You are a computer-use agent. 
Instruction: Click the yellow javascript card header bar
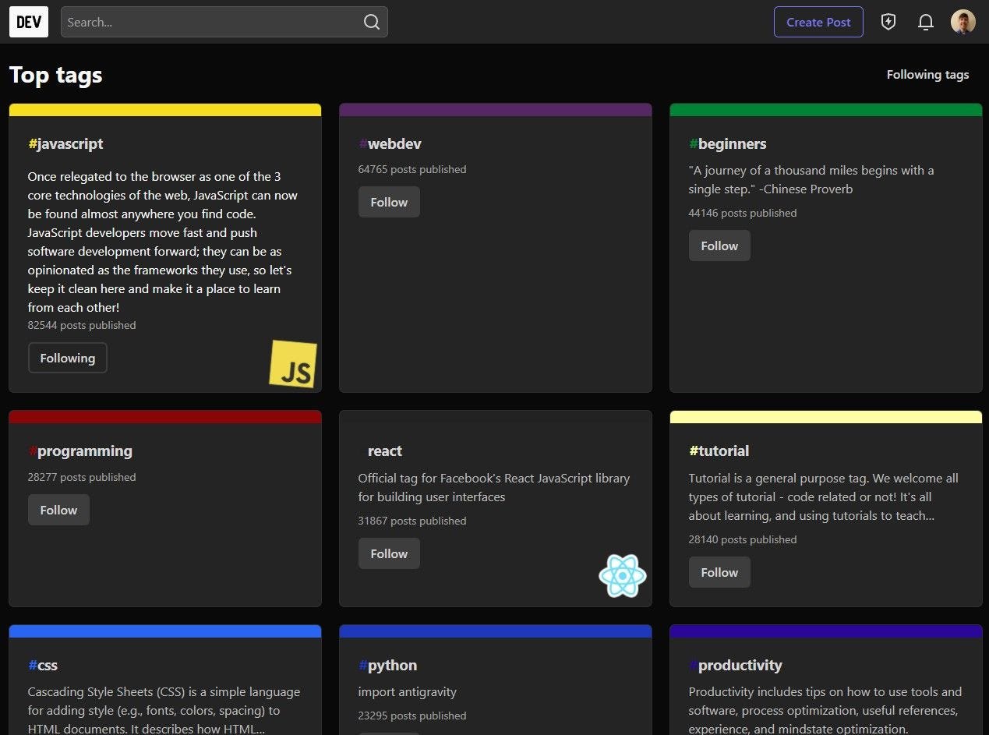[x=165, y=110]
